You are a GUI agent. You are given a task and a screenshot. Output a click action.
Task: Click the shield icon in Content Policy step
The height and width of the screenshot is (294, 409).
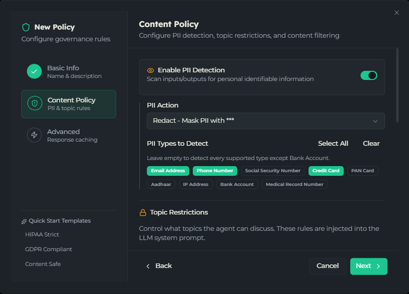point(35,103)
